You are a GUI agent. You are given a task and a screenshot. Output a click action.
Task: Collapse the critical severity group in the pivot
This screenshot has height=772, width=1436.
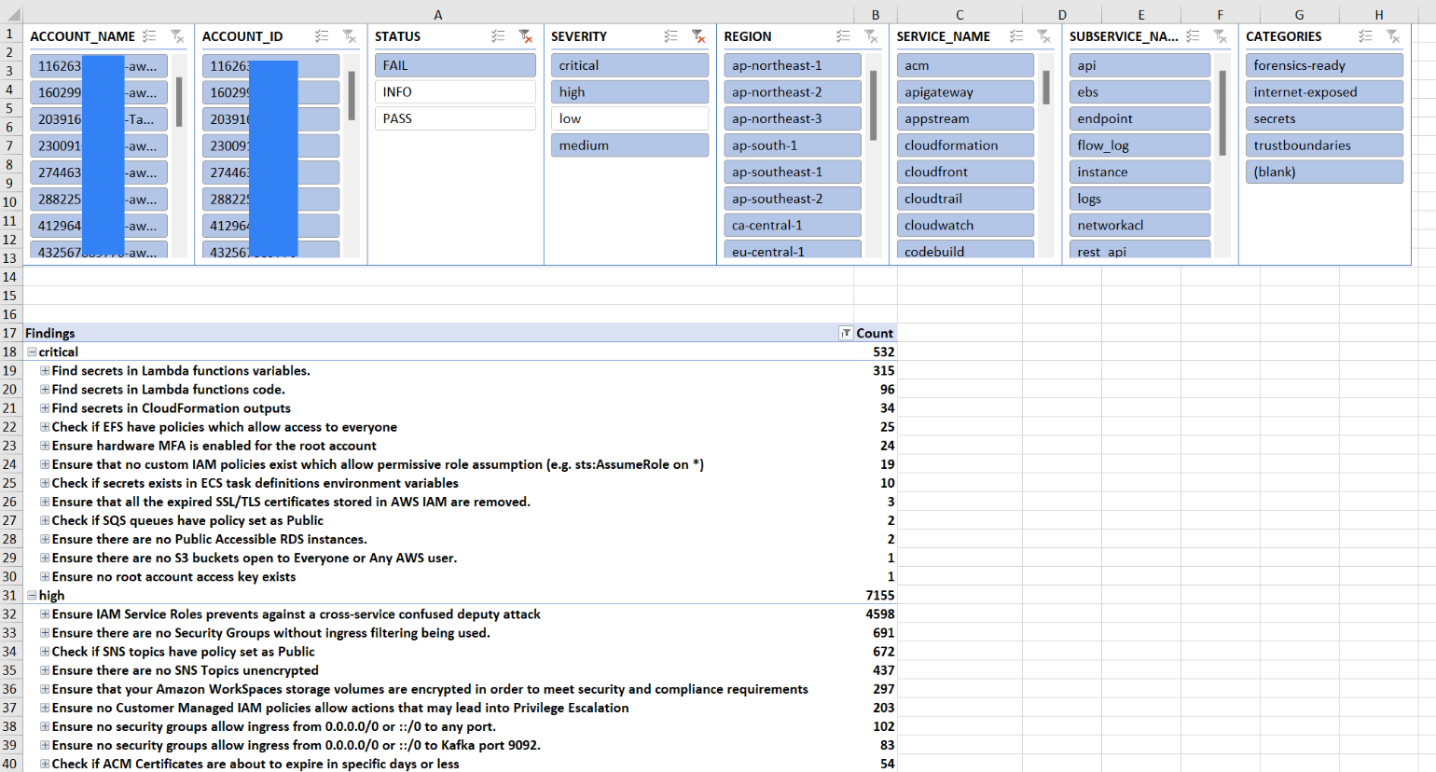coord(32,352)
